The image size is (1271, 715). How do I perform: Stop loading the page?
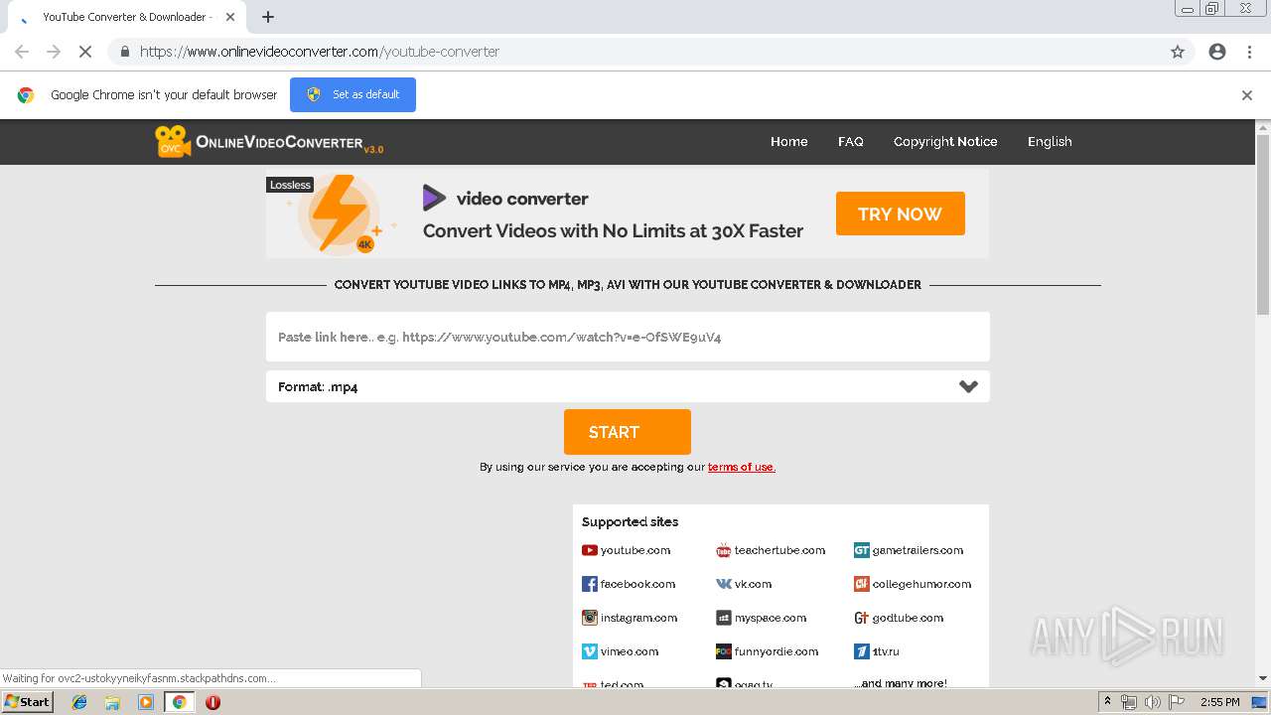click(84, 52)
